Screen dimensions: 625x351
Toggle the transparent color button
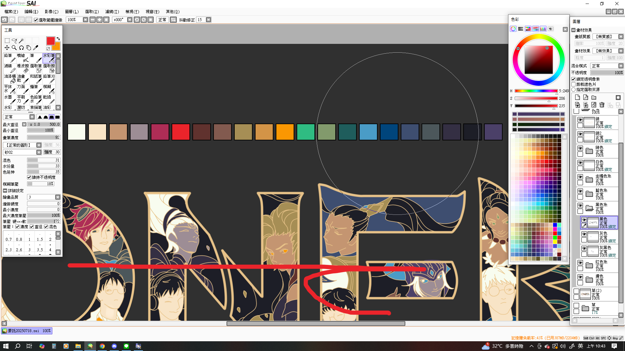pyautogui.click(x=48, y=49)
